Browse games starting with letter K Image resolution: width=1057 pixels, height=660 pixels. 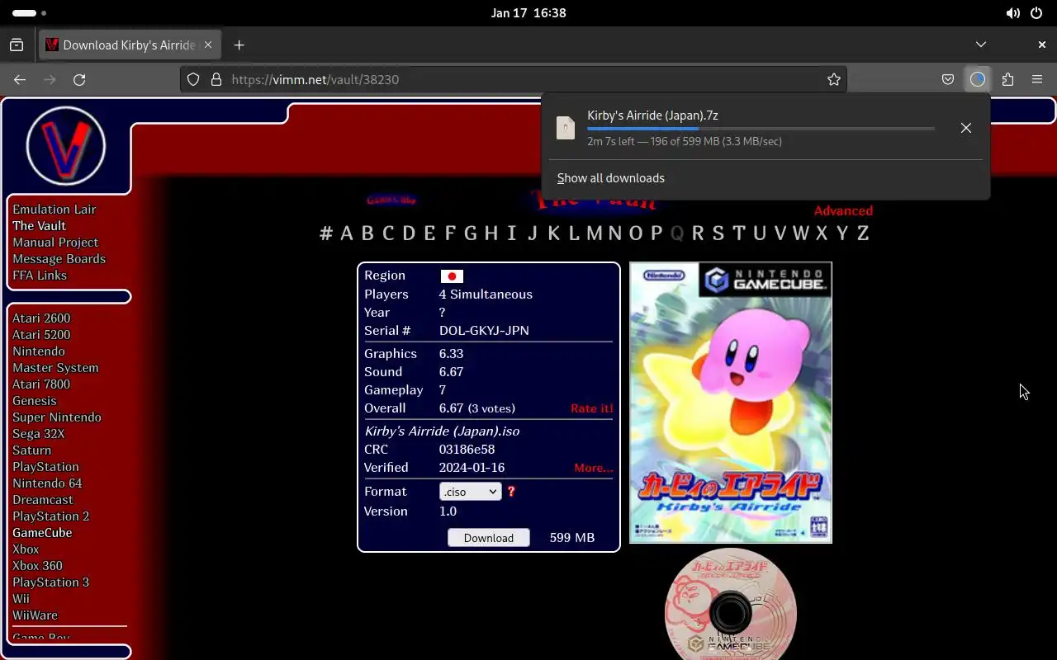pyautogui.click(x=553, y=233)
